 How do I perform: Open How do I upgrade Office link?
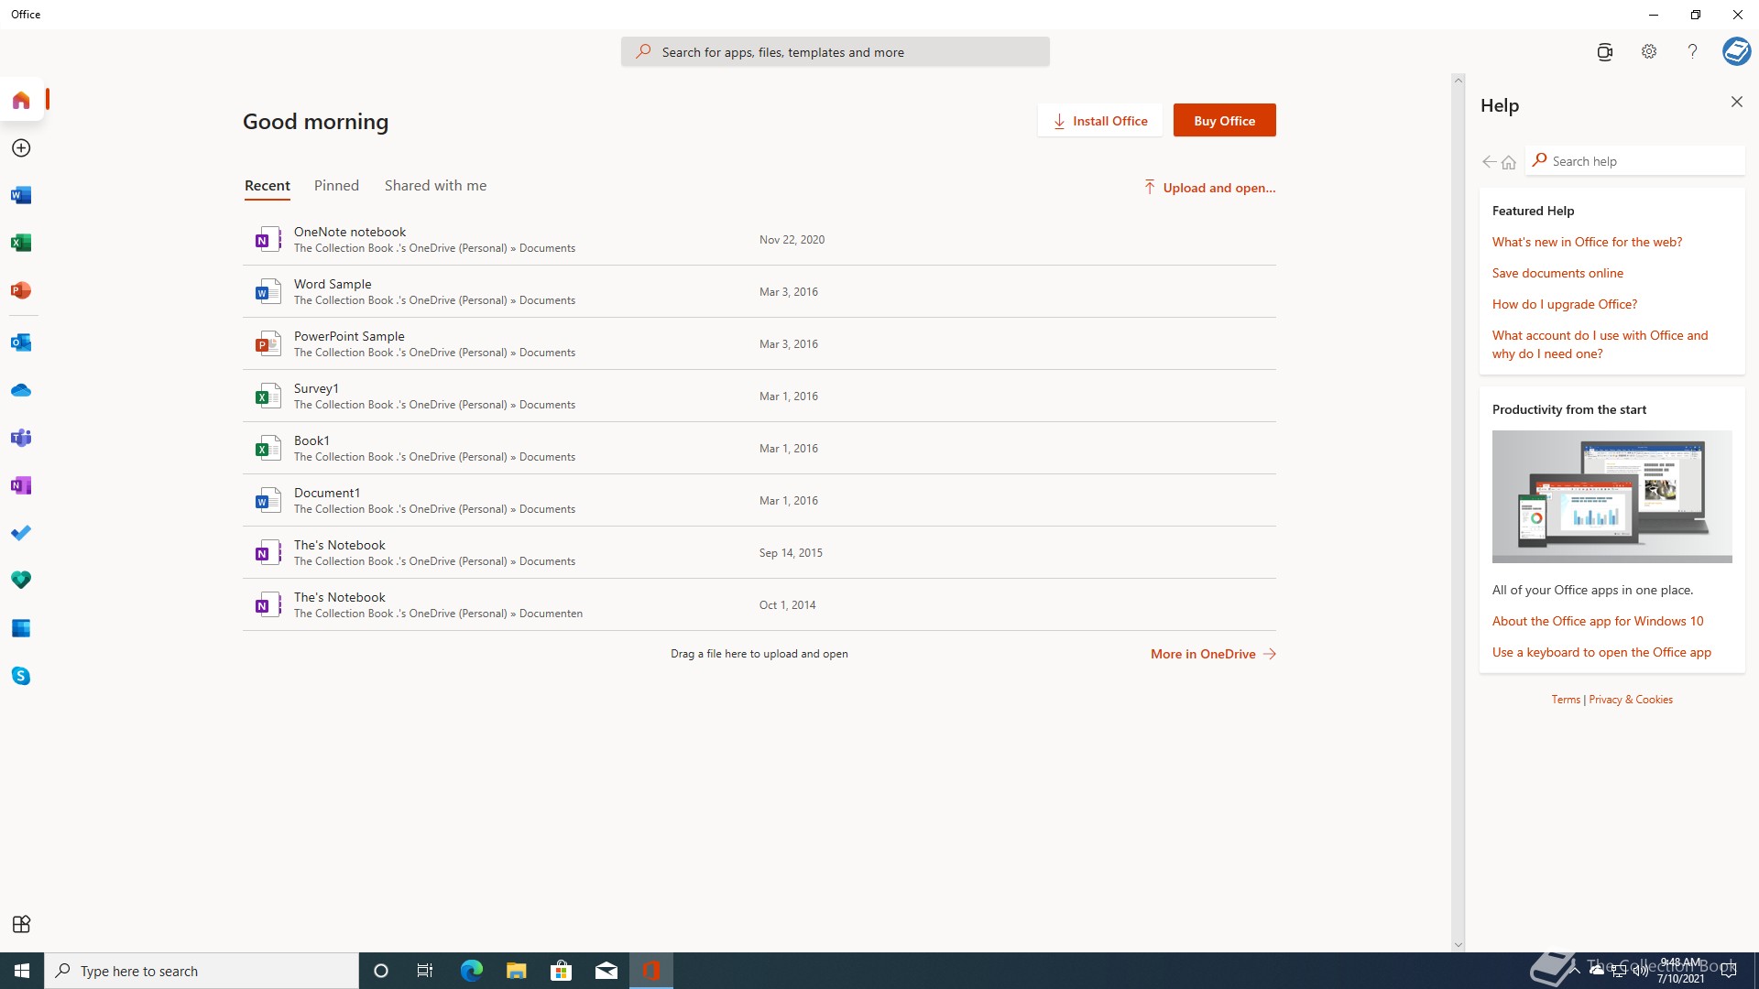tap(1564, 304)
